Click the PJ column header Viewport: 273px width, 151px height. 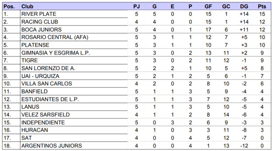[x=136, y=6]
